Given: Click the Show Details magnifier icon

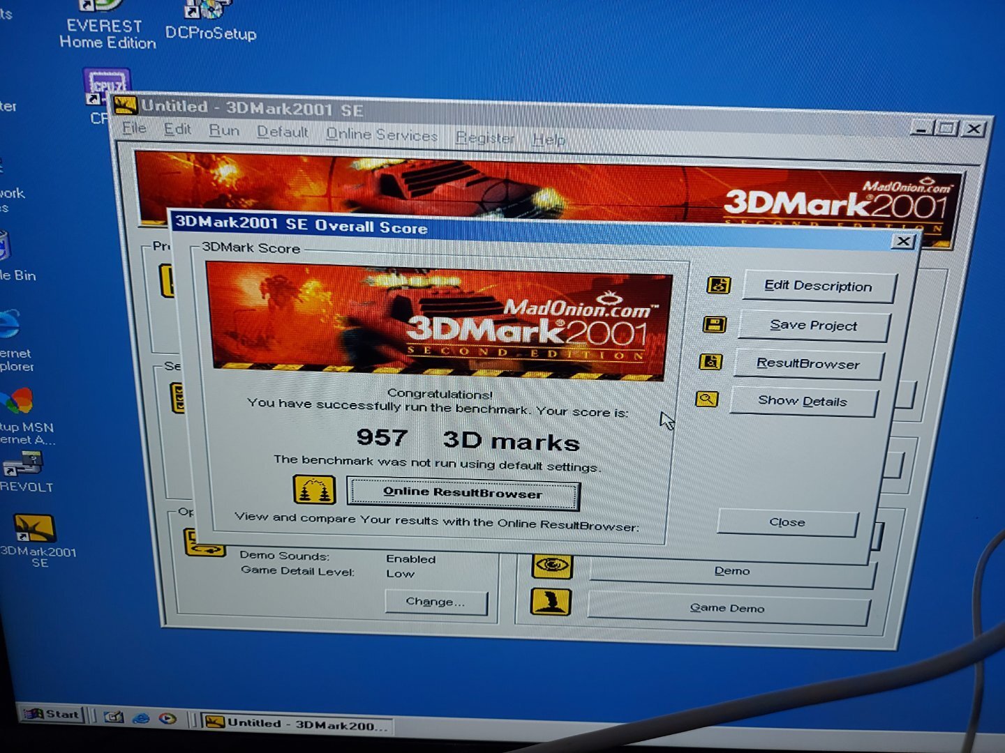Looking at the screenshot, I should pos(707,399).
